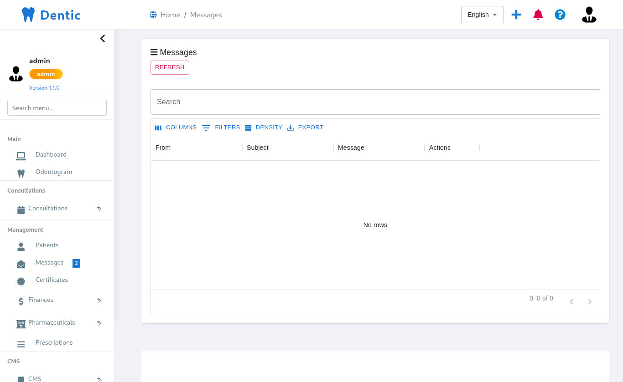Collapse the sidebar with the left chevron
This screenshot has height=382, width=623.
[x=103, y=39]
